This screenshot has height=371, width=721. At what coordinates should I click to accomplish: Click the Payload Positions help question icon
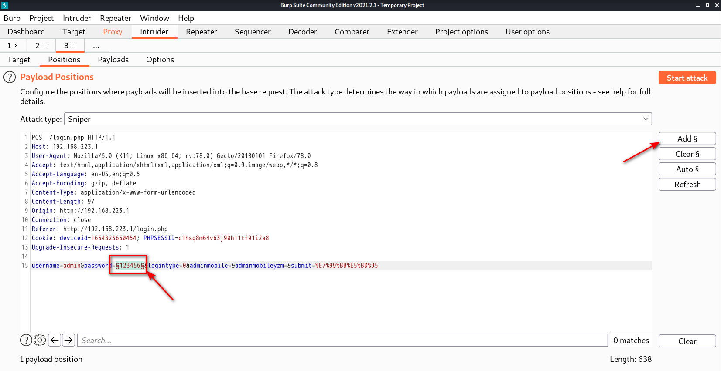(x=10, y=78)
